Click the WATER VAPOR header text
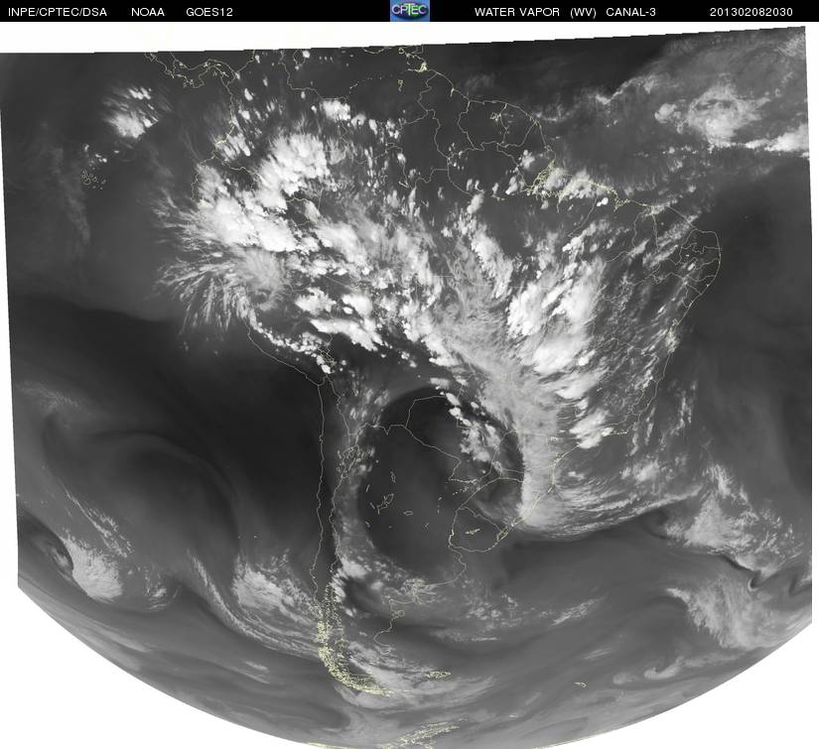The height and width of the screenshot is (749, 819). (x=517, y=12)
